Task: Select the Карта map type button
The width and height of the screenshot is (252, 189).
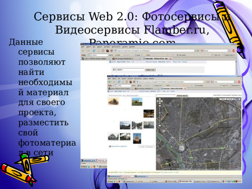Action: pos(223,99)
